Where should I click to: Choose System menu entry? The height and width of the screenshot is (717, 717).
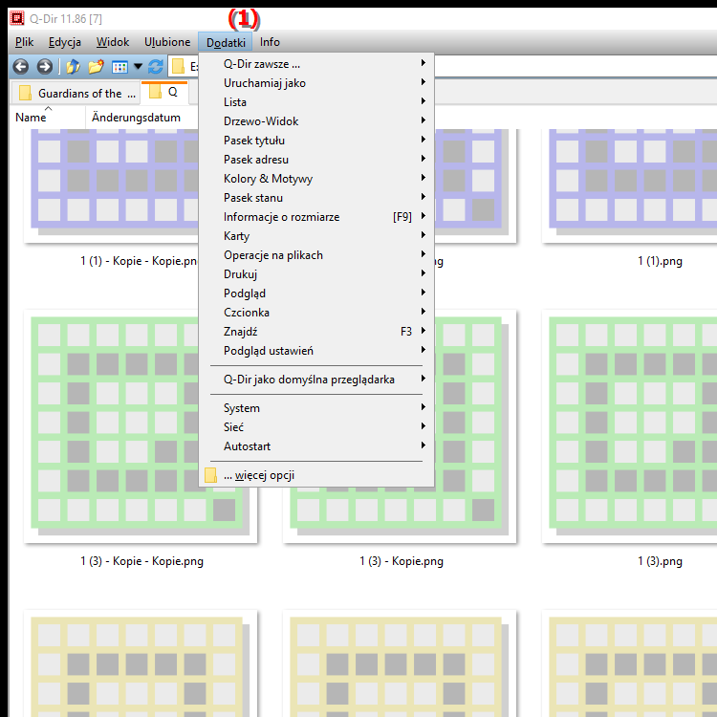pyautogui.click(x=316, y=408)
